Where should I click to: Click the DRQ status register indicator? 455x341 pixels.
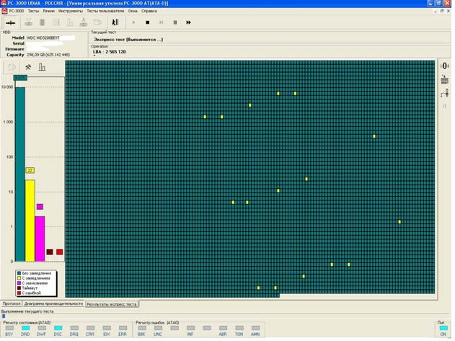point(74,328)
